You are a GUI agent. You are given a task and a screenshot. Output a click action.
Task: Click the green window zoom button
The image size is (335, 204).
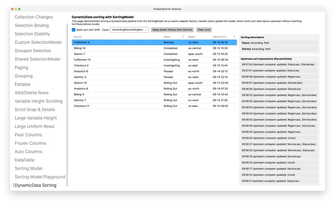pyautogui.click(x=19, y=9)
